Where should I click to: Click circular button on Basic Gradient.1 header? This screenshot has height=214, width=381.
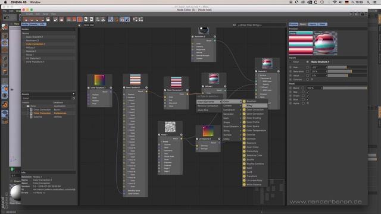(146, 87)
